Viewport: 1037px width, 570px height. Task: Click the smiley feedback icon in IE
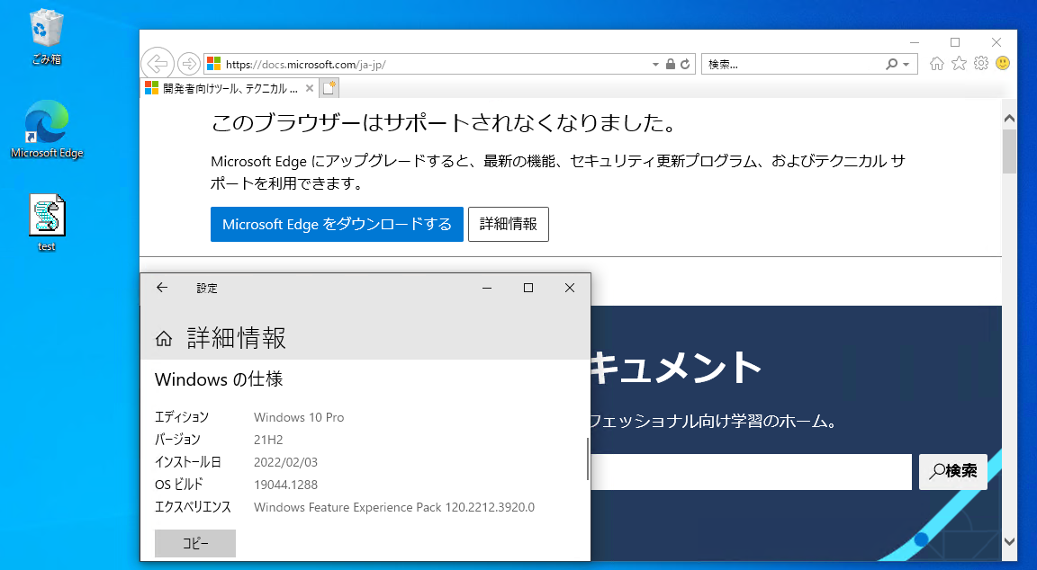pyautogui.click(x=1003, y=64)
